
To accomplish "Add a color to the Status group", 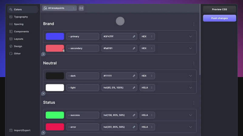I will 43,133.
